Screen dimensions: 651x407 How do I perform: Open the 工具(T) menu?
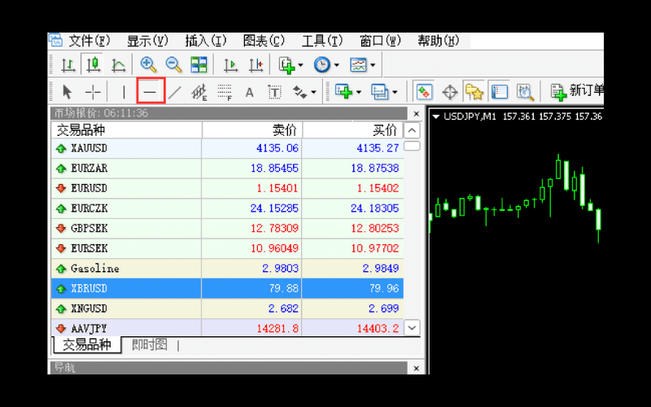coord(322,41)
